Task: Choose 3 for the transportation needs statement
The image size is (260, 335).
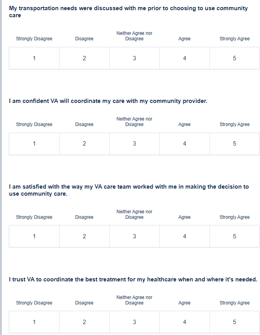Action: pos(134,58)
